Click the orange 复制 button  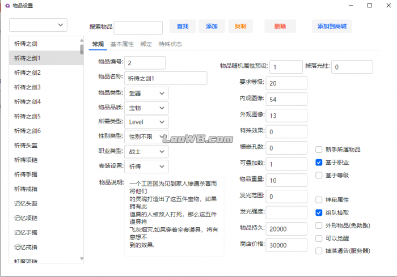tap(240, 26)
